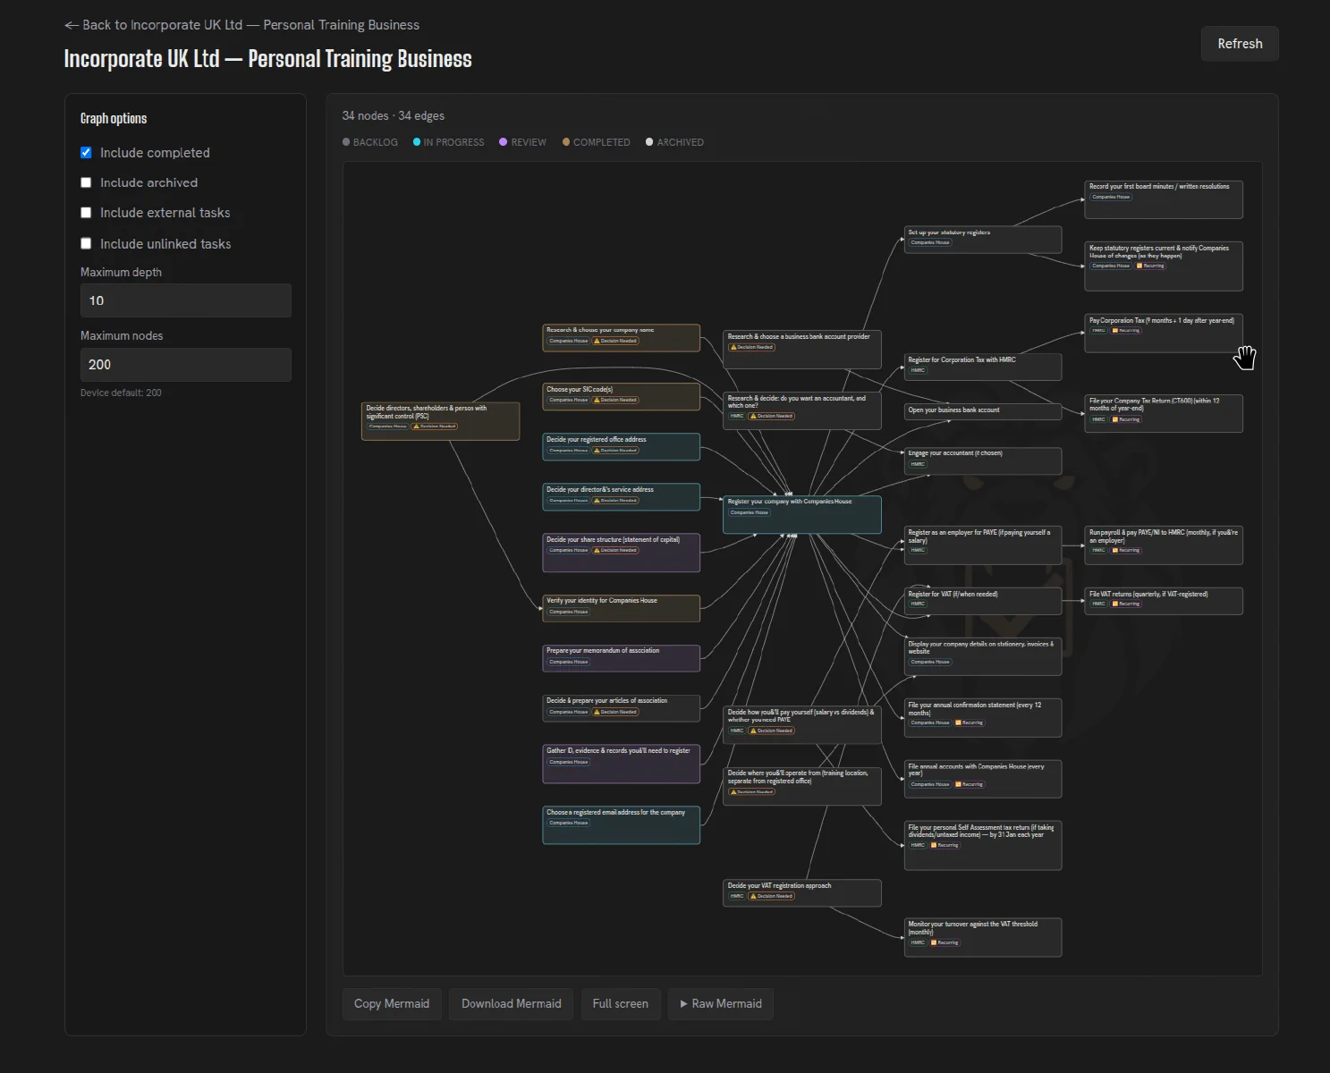Image resolution: width=1330 pixels, height=1073 pixels.
Task: Select the Set up your statutory registers node
Action: tap(983, 240)
